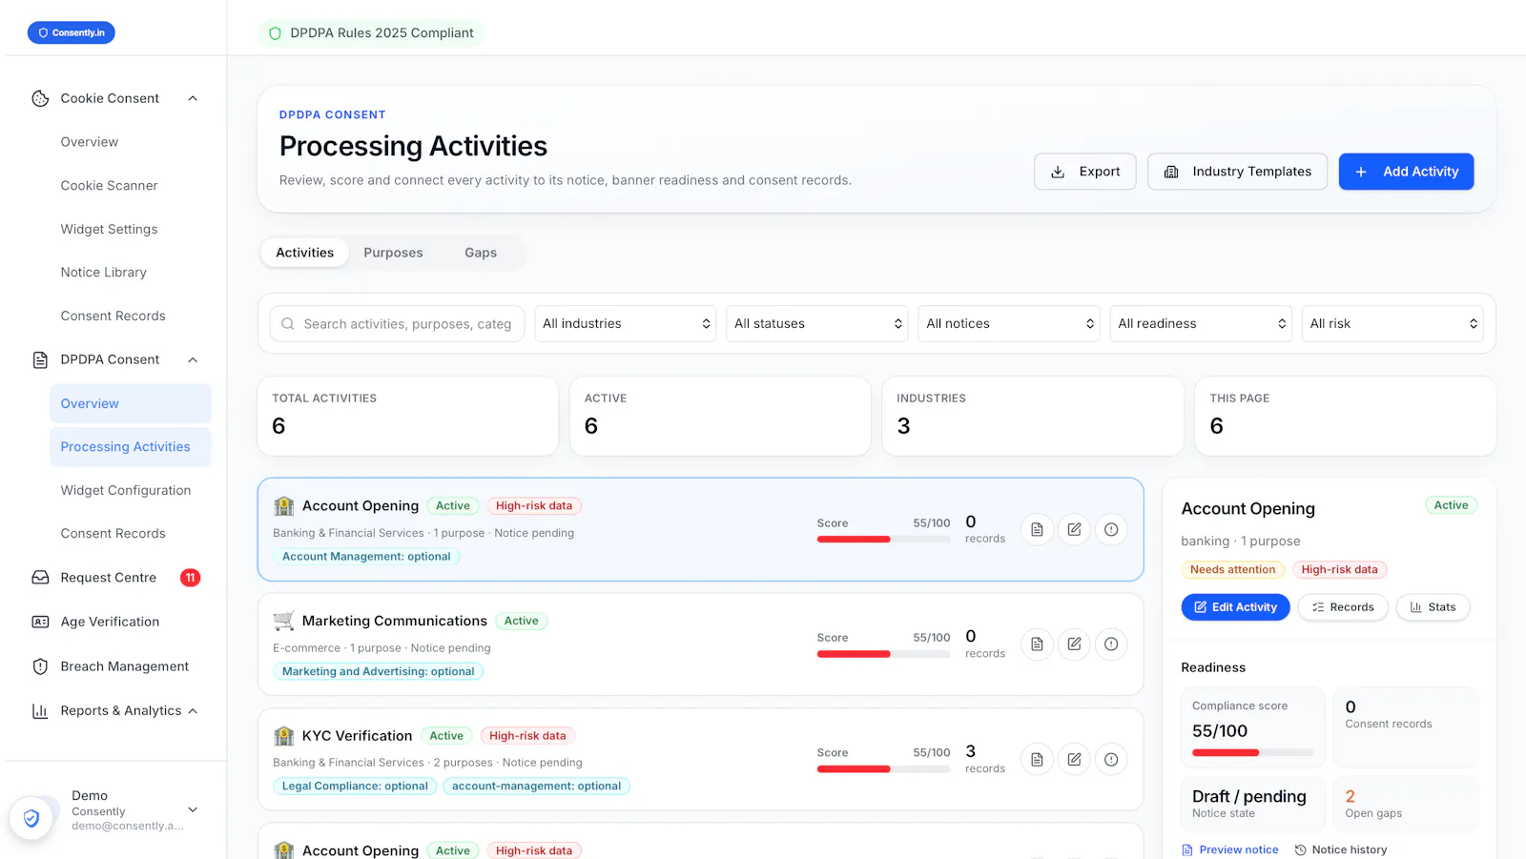Open Age Verification from sidebar icon

(40, 622)
